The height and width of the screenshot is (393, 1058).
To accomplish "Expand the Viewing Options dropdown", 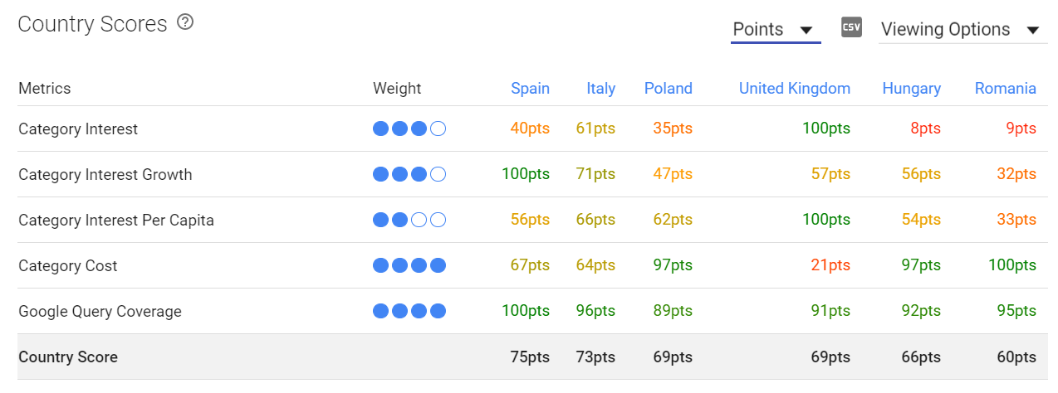I will [962, 30].
